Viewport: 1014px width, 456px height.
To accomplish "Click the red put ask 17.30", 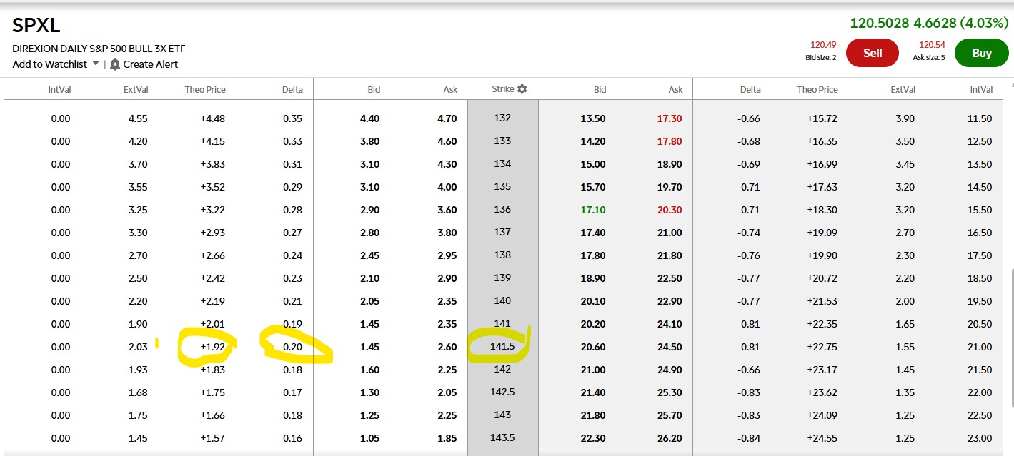I will pyautogui.click(x=669, y=118).
